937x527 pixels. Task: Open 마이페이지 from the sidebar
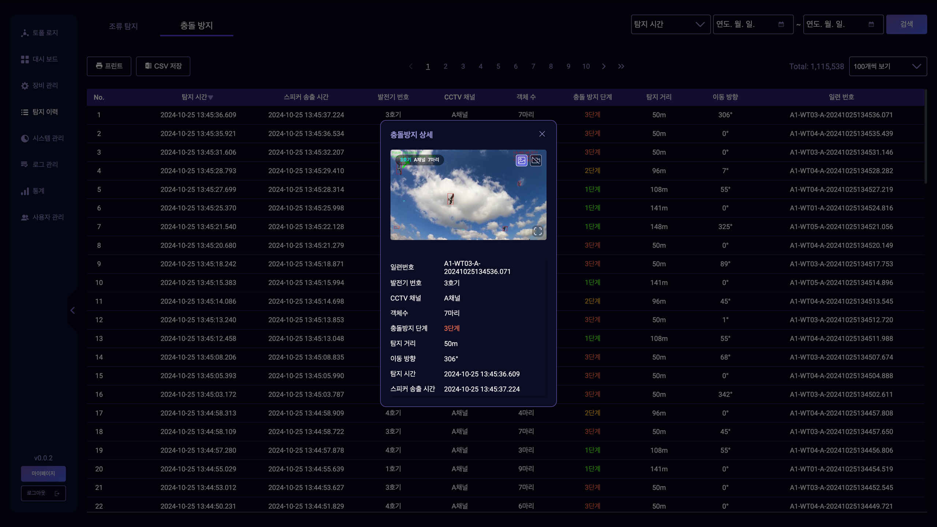[x=43, y=474]
